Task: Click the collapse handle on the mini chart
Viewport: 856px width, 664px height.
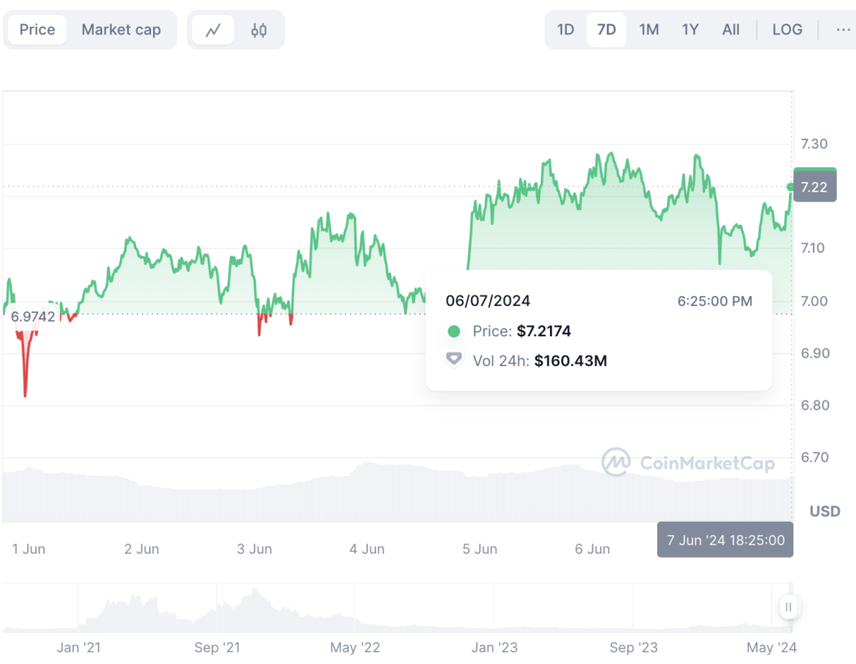Action: pyautogui.click(x=789, y=607)
